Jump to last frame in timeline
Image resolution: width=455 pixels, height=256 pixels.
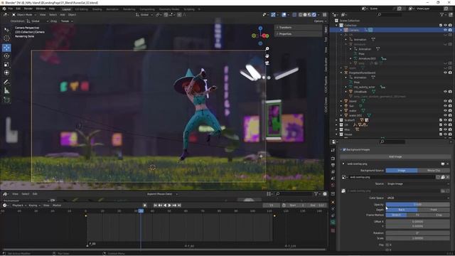tap(179, 206)
